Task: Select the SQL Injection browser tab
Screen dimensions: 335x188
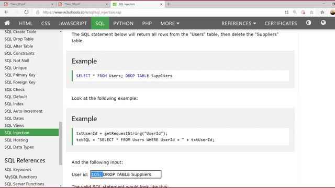Action: tap(137, 4)
